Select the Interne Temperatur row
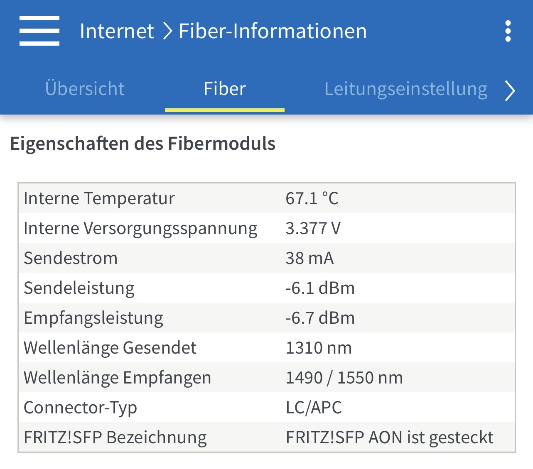Viewport: 533px width, 469px height. coord(267,198)
